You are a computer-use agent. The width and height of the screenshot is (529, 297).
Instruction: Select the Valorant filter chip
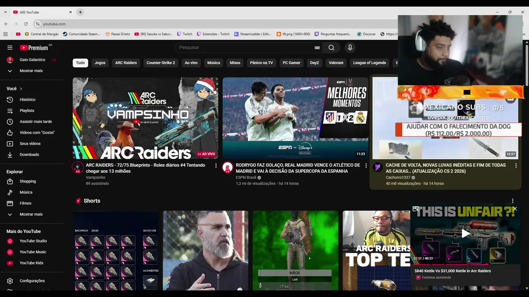pos(336,63)
